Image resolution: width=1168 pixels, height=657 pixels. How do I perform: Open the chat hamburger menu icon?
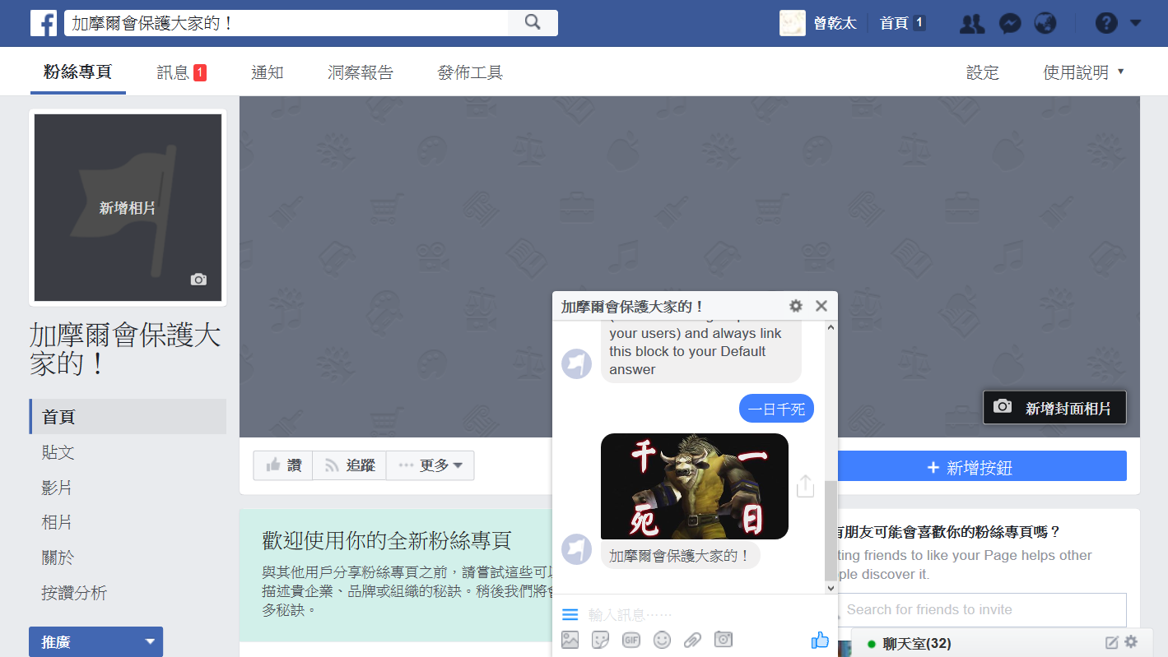click(x=570, y=614)
